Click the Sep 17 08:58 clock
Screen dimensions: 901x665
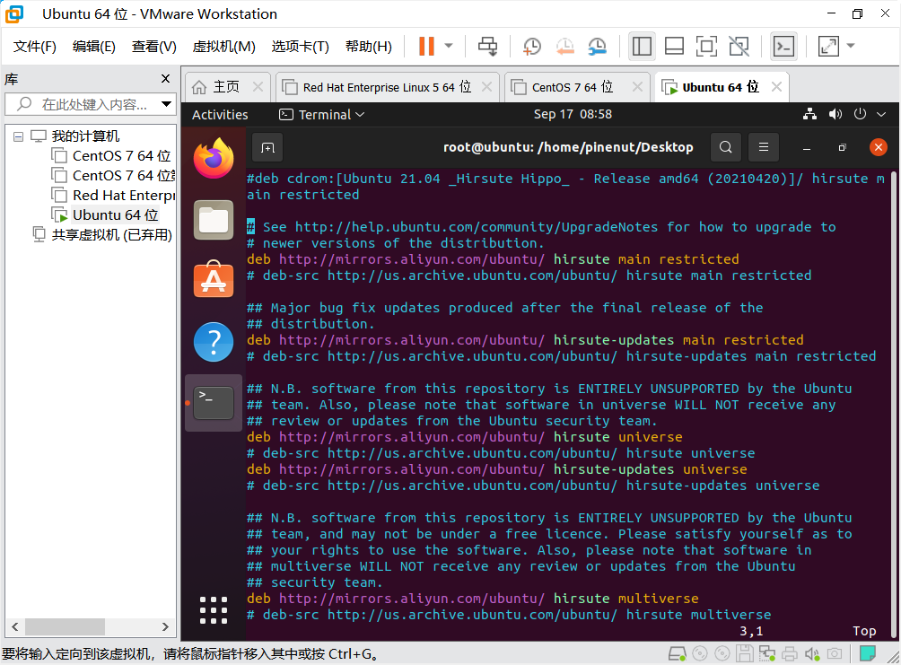(x=573, y=114)
